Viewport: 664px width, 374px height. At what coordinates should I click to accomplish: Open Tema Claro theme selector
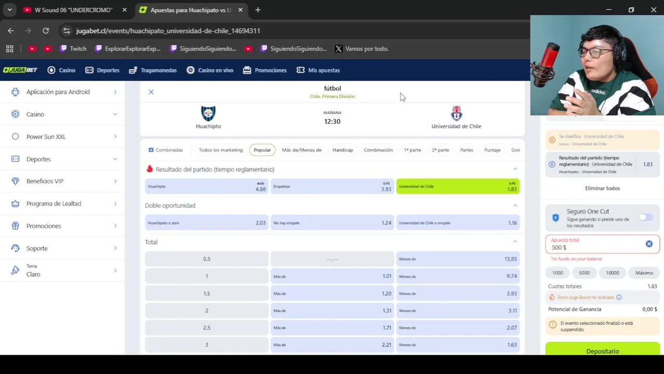62,271
